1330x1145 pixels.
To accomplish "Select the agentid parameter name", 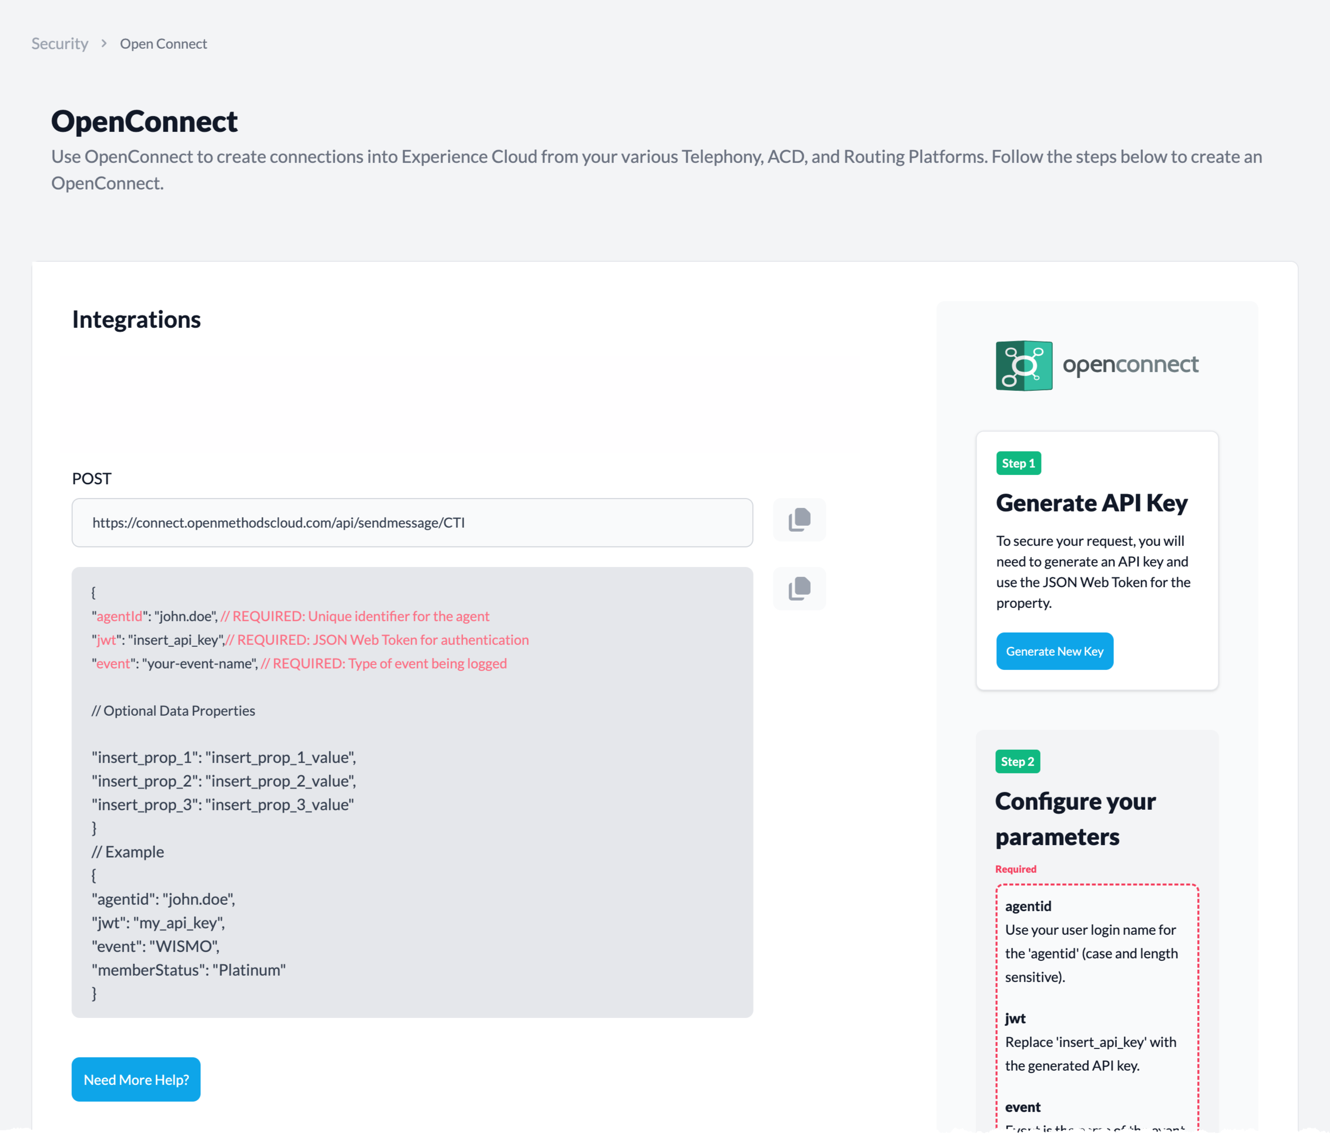I will tap(1028, 906).
